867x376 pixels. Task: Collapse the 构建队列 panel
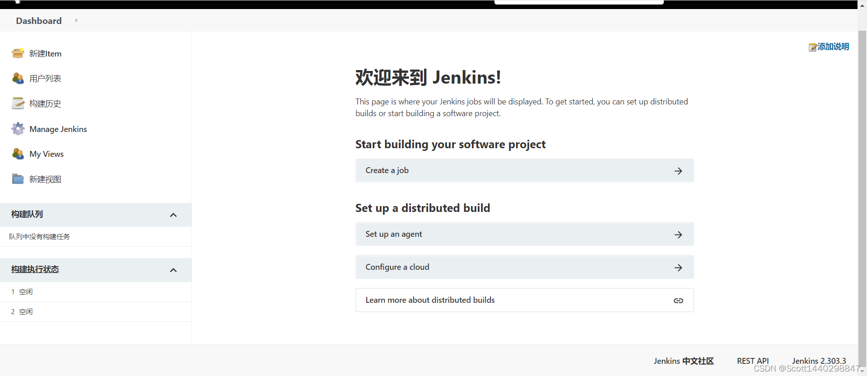[x=173, y=215]
